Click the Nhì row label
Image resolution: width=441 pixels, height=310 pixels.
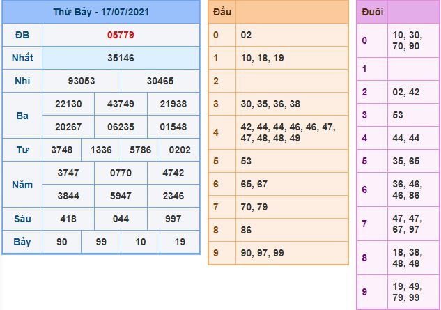(22, 81)
